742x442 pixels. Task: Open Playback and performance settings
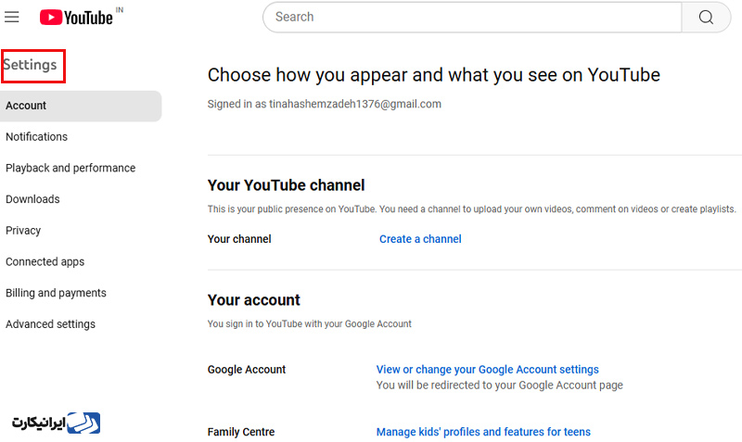70,168
